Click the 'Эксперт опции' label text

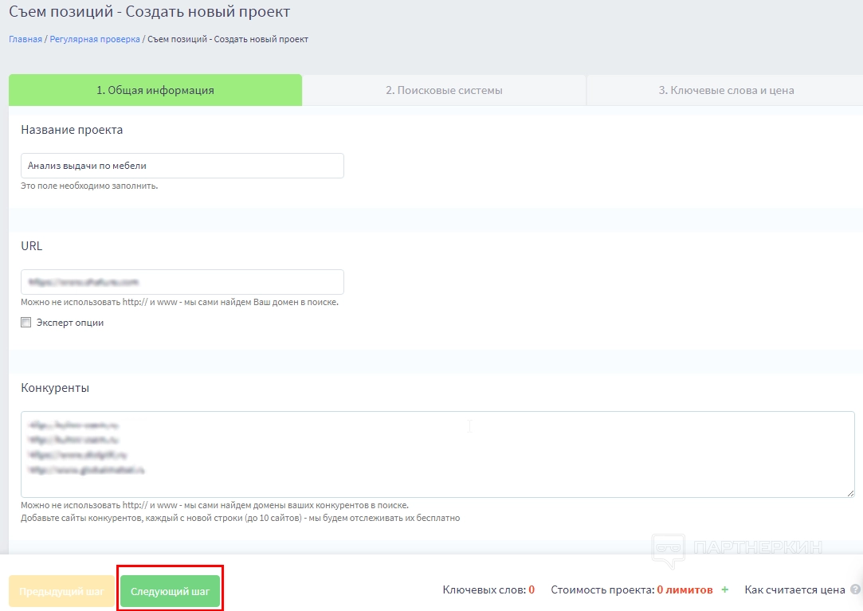[70, 323]
